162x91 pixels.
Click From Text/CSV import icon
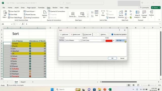[9, 11]
